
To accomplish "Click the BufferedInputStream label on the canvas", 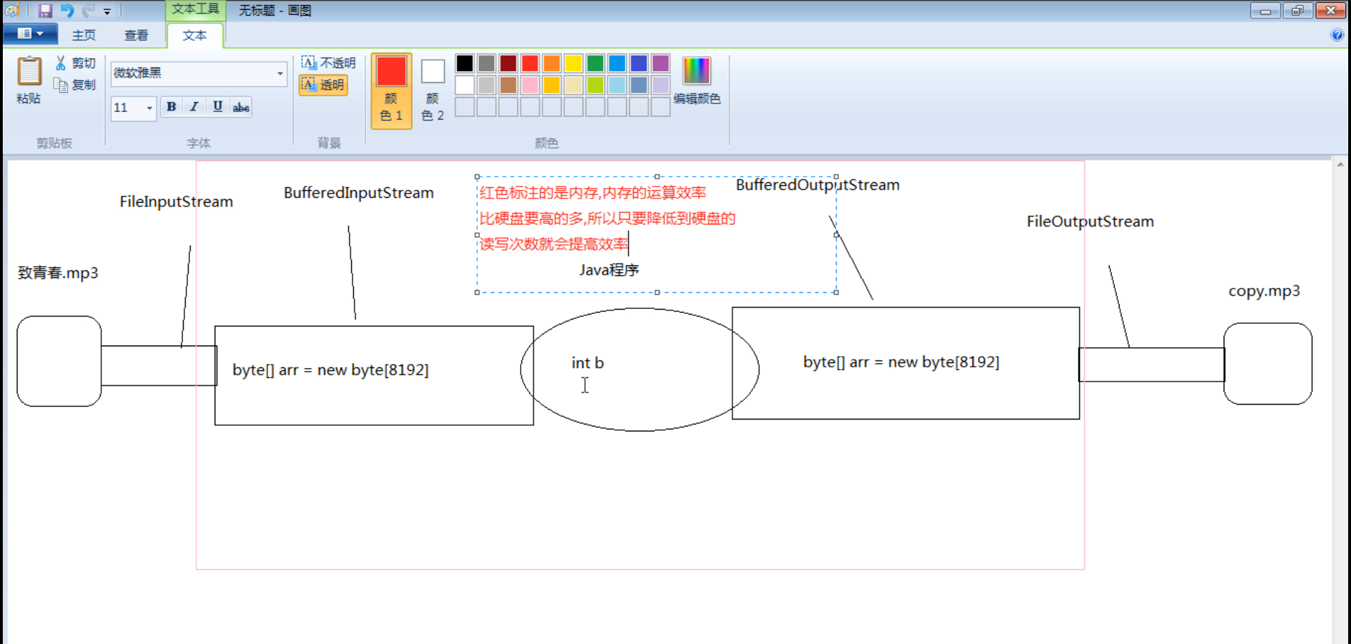I will (x=359, y=193).
